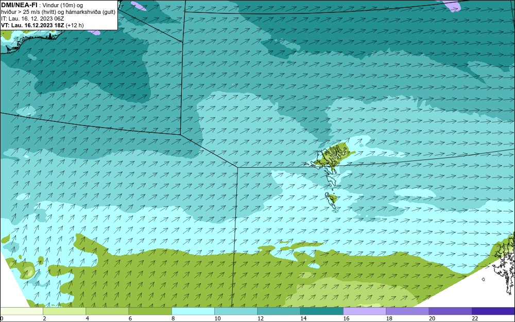Click the legend scale value "20"

point(432,318)
